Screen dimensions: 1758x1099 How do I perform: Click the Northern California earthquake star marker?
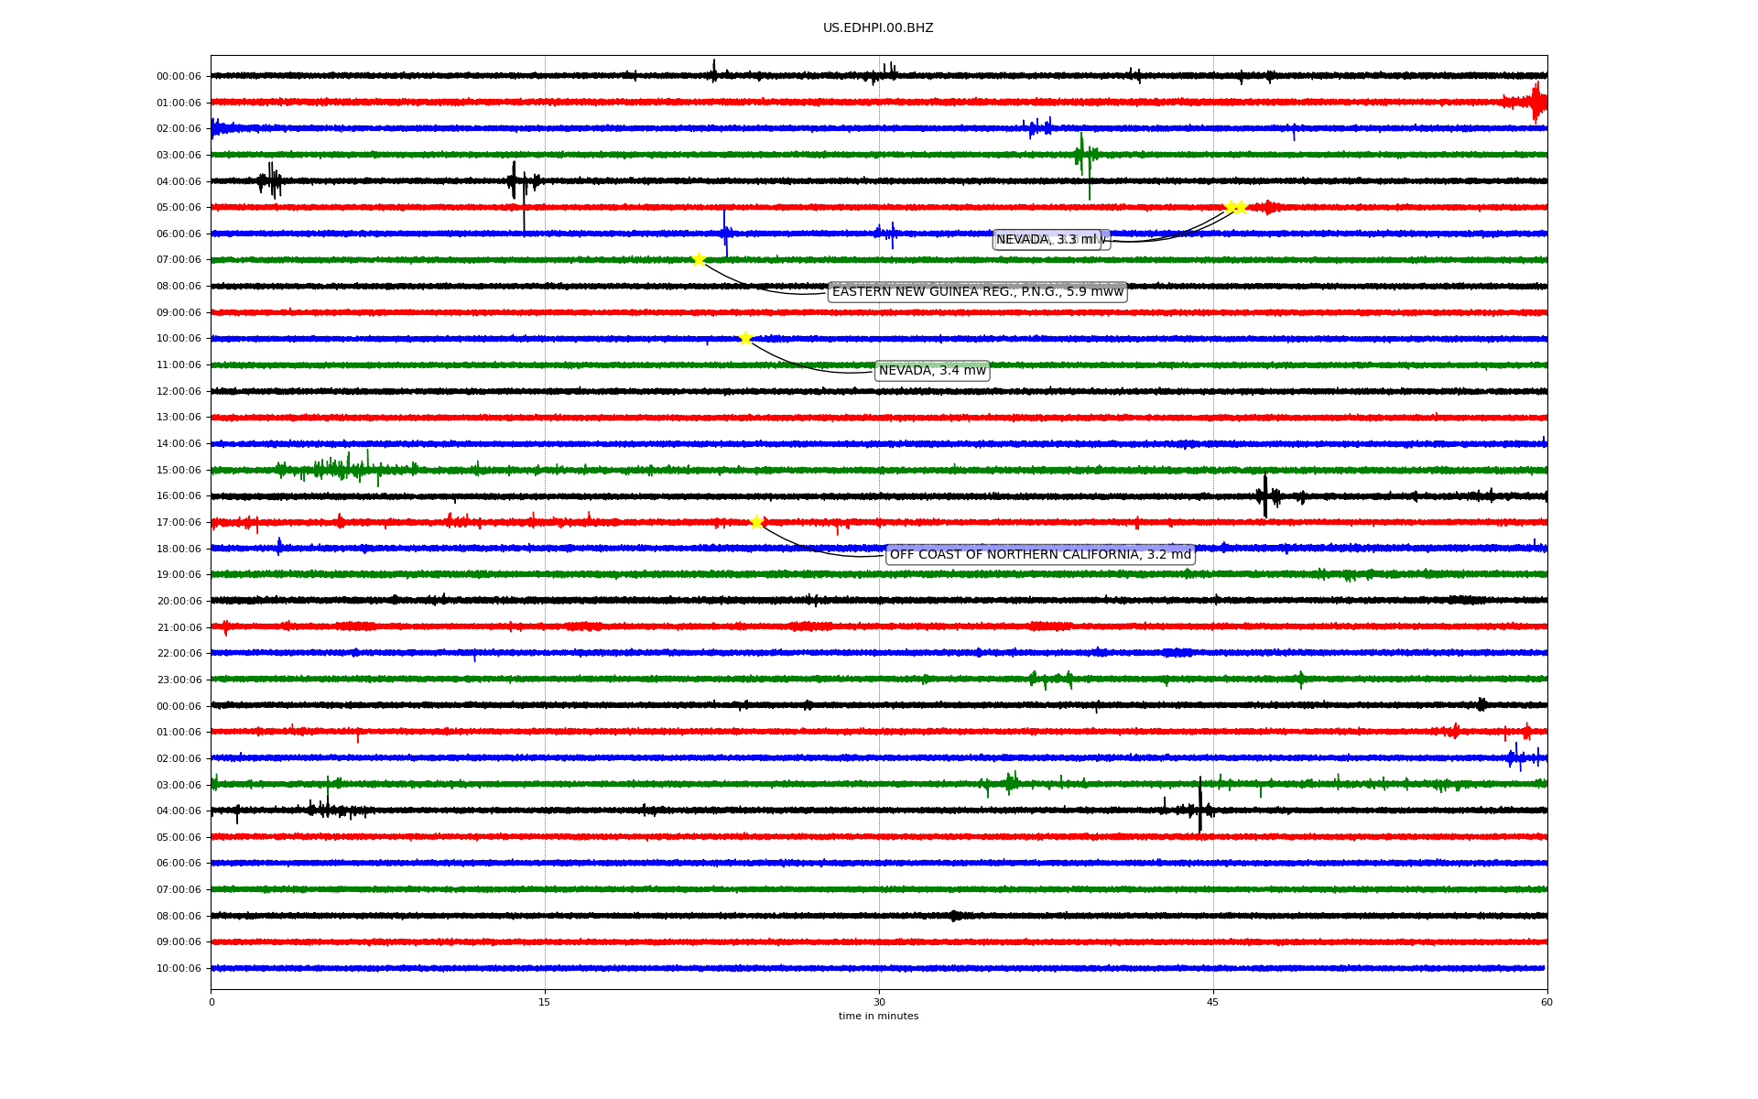tap(756, 522)
